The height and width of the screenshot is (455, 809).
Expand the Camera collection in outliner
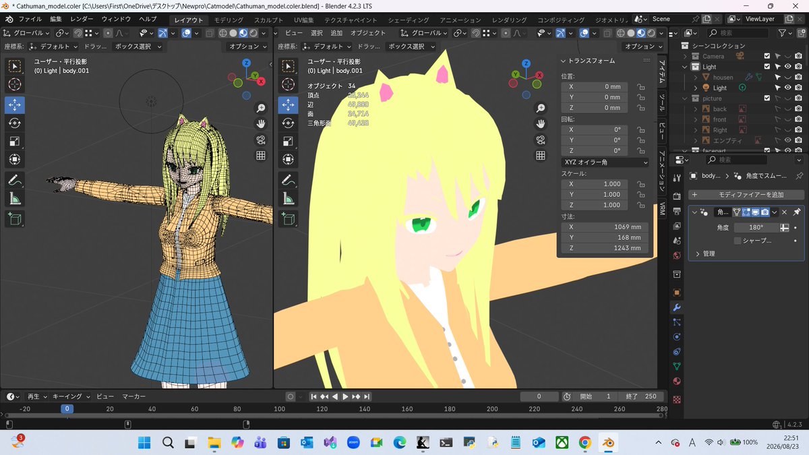[686, 56]
